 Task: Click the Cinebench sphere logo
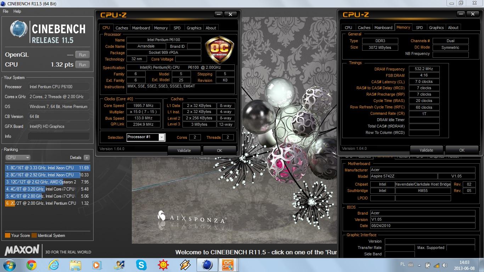(18, 29)
